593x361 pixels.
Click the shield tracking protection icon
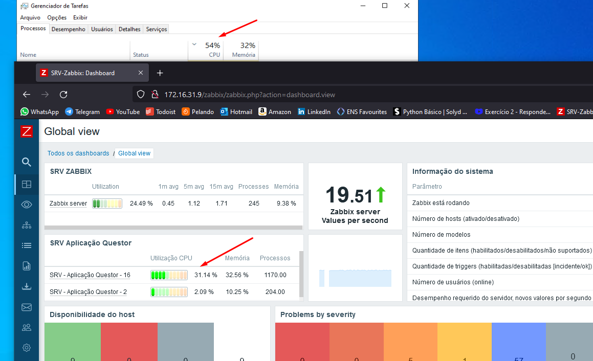coord(141,95)
